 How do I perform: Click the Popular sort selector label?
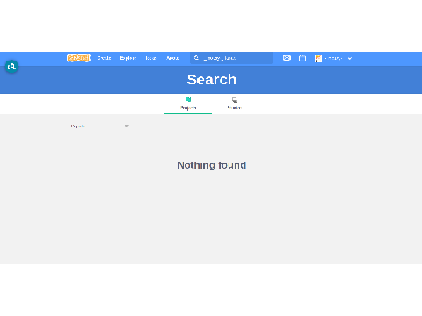coord(77,126)
